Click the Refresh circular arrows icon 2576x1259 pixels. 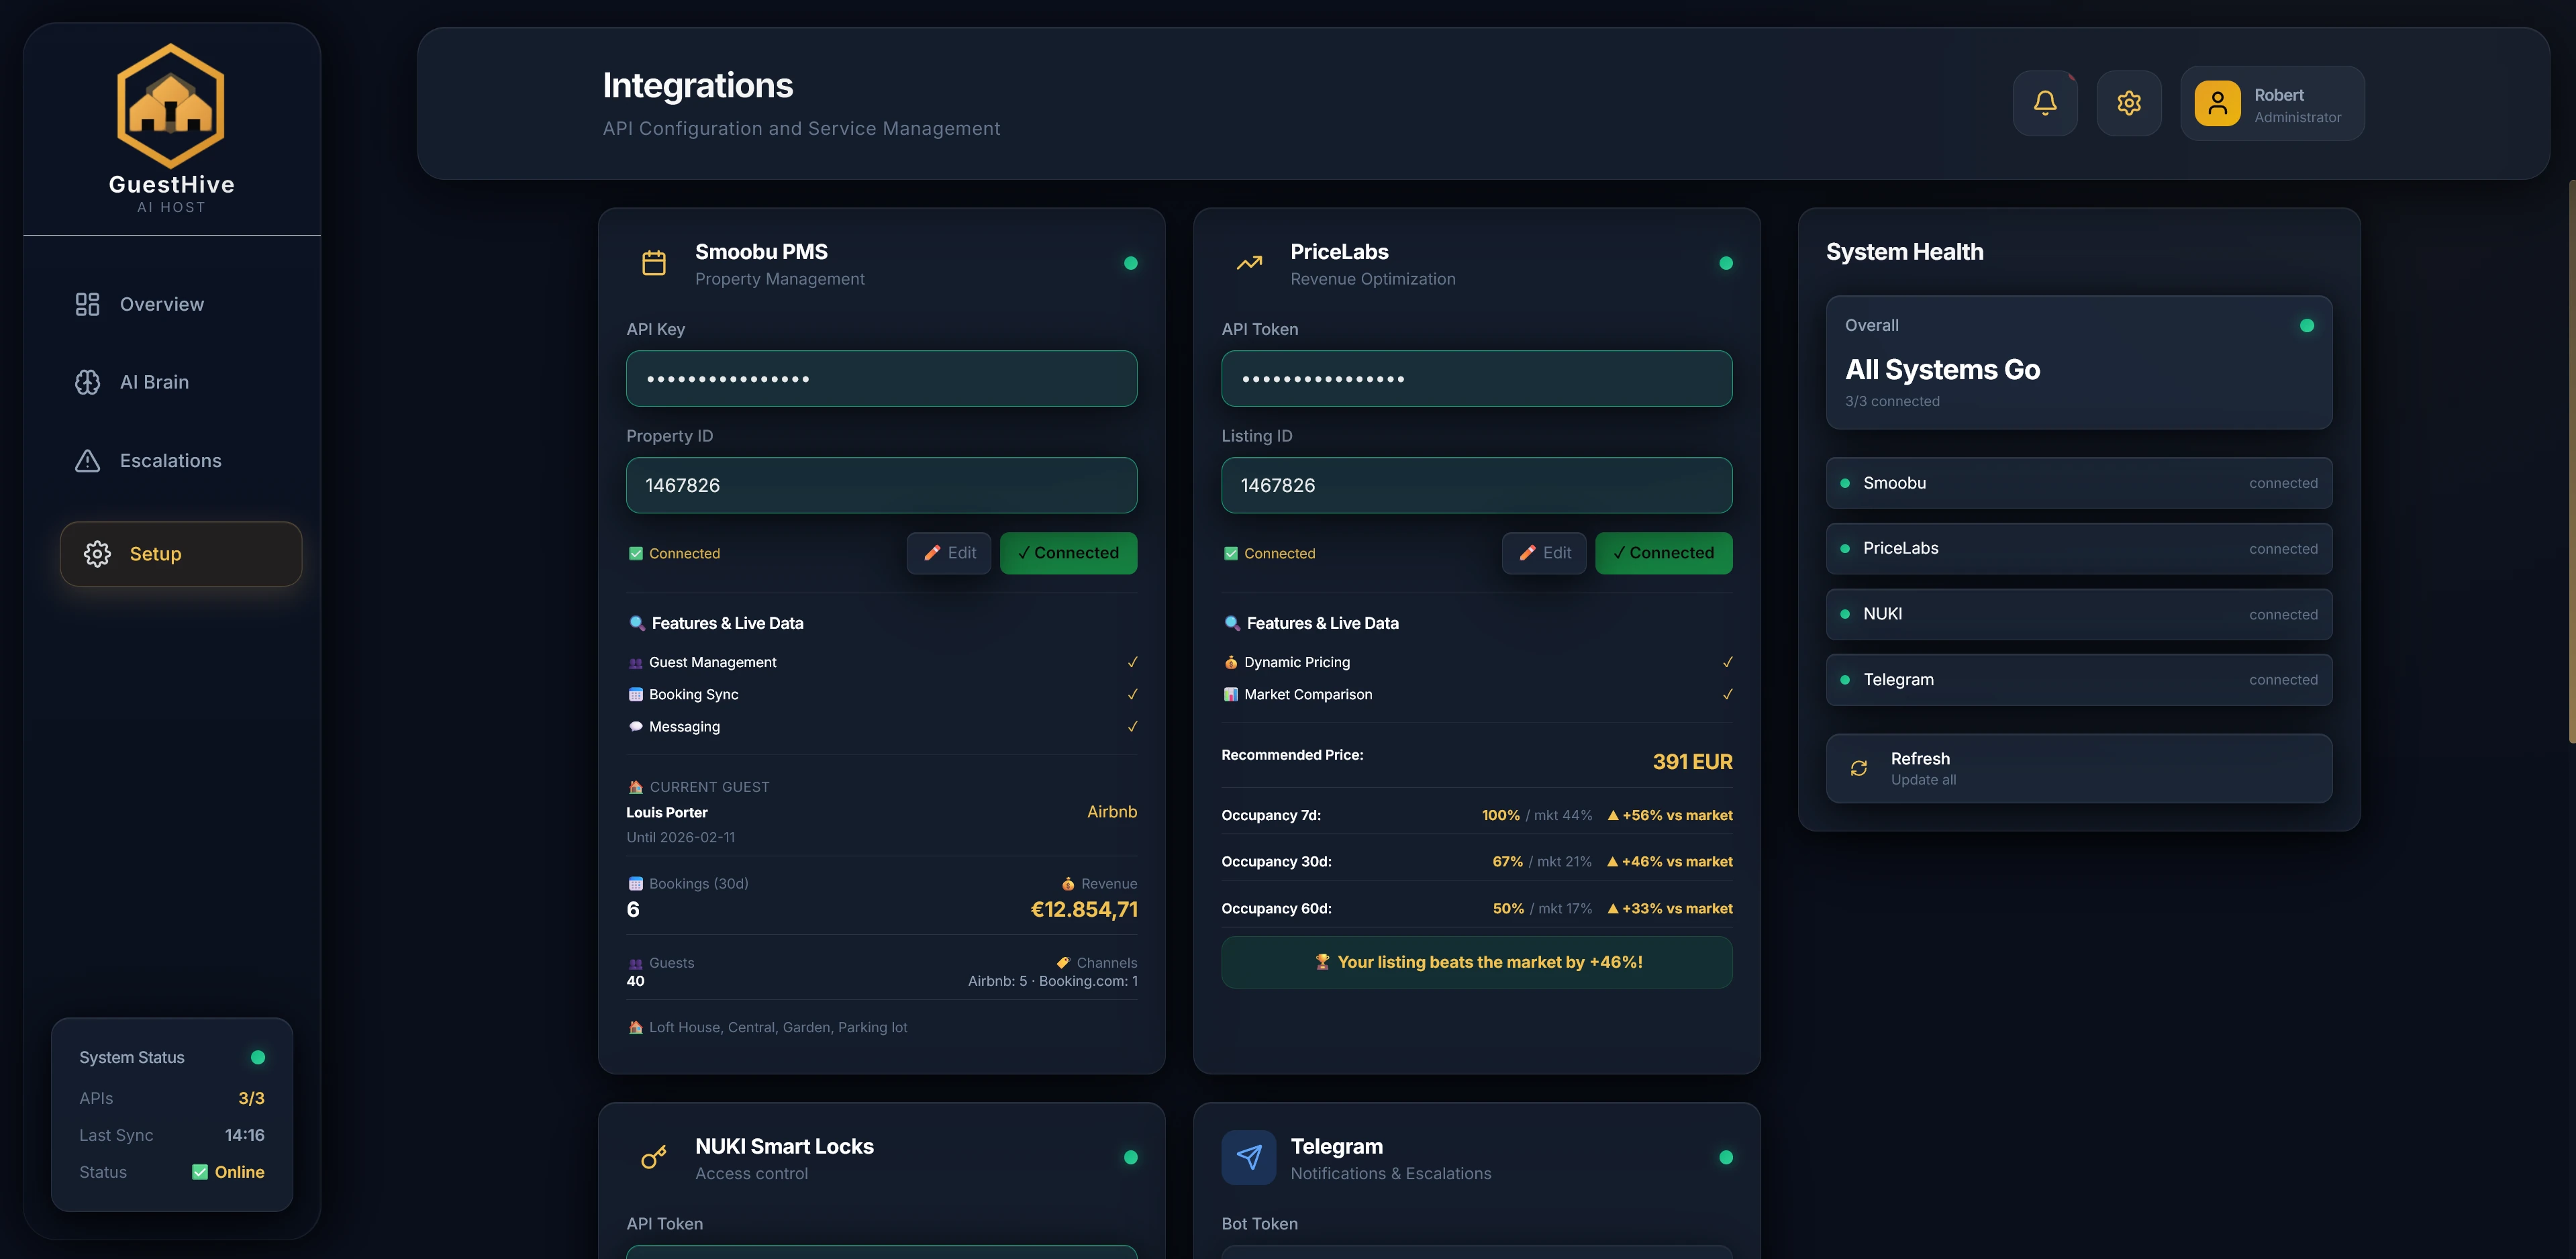click(1859, 768)
